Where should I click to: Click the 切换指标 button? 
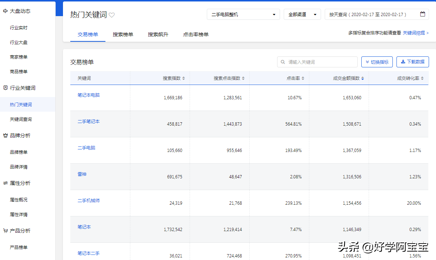tap(377, 62)
